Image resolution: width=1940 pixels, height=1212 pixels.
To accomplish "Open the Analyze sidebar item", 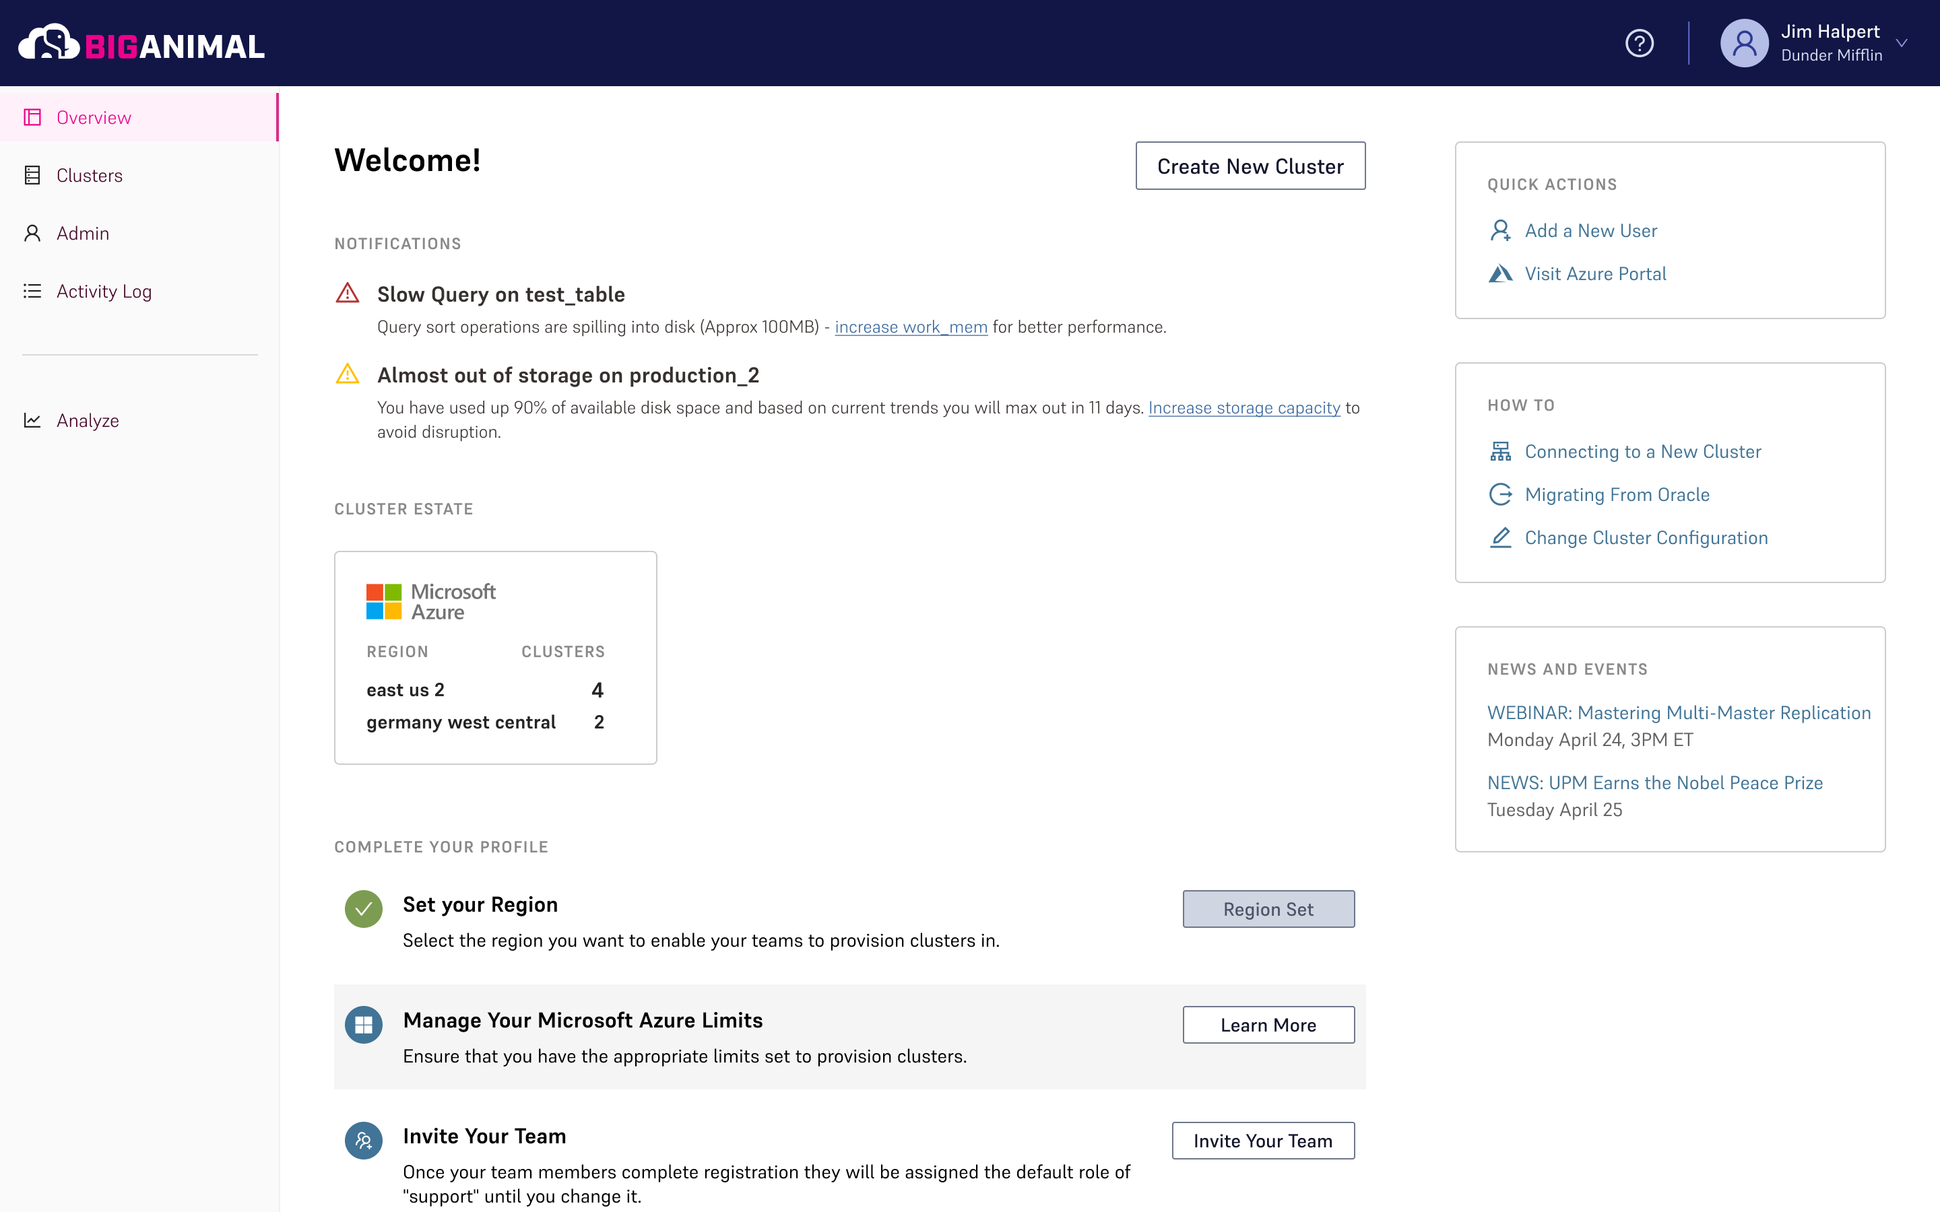I will pos(88,421).
